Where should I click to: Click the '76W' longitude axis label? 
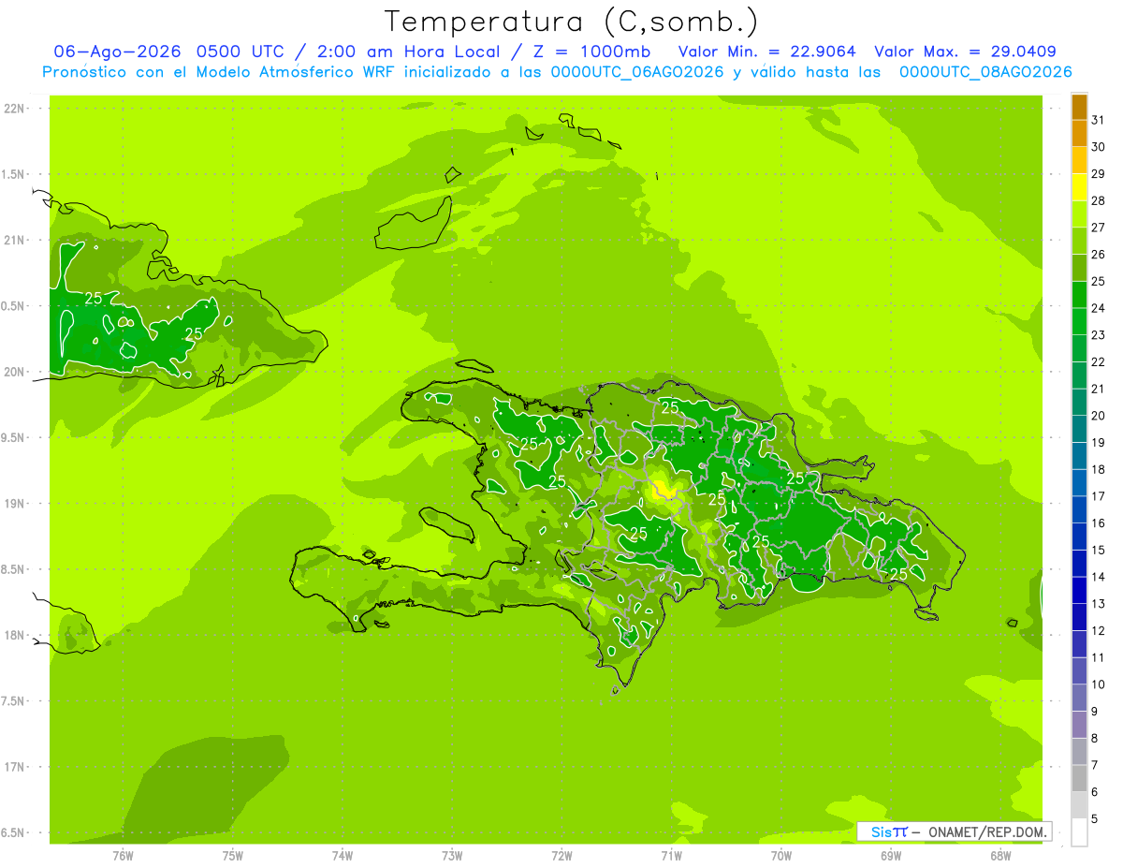click(123, 856)
